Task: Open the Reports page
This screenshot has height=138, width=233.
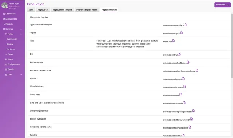Action: tap(9, 24)
